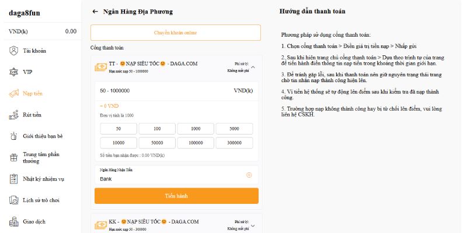Select the Rút tiền withdraw icon
The image size is (467, 233).
pyautogui.click(x=13, y=115)
